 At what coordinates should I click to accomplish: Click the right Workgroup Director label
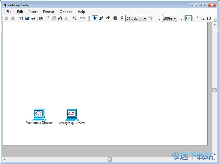click(72, 123)
